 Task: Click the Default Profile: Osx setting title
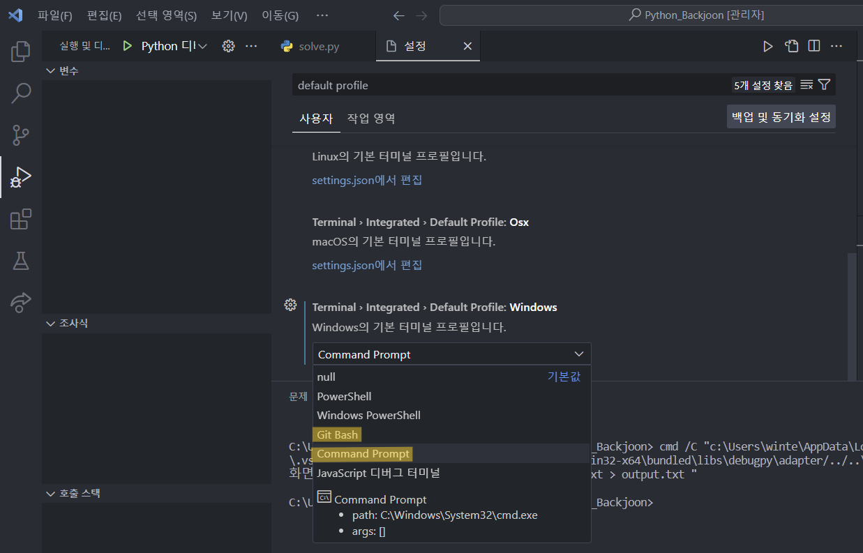421,222
